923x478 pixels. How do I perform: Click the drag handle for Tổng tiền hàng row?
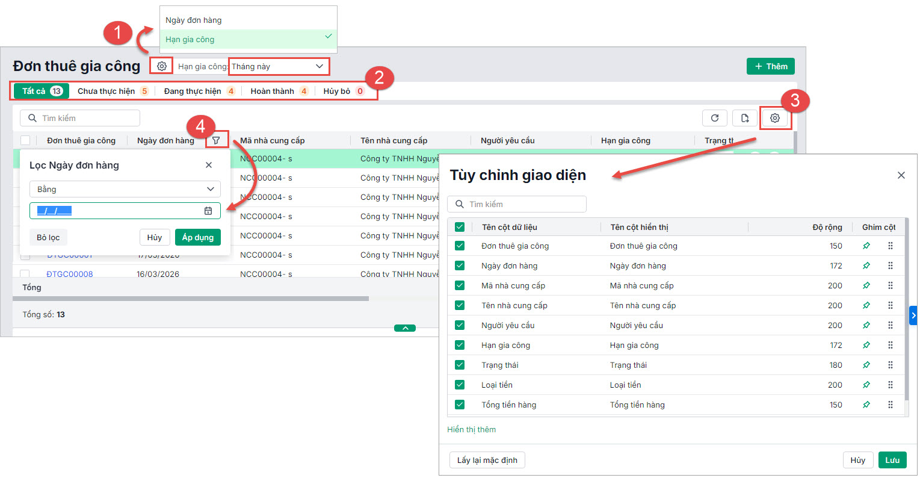tap(891, 405)
